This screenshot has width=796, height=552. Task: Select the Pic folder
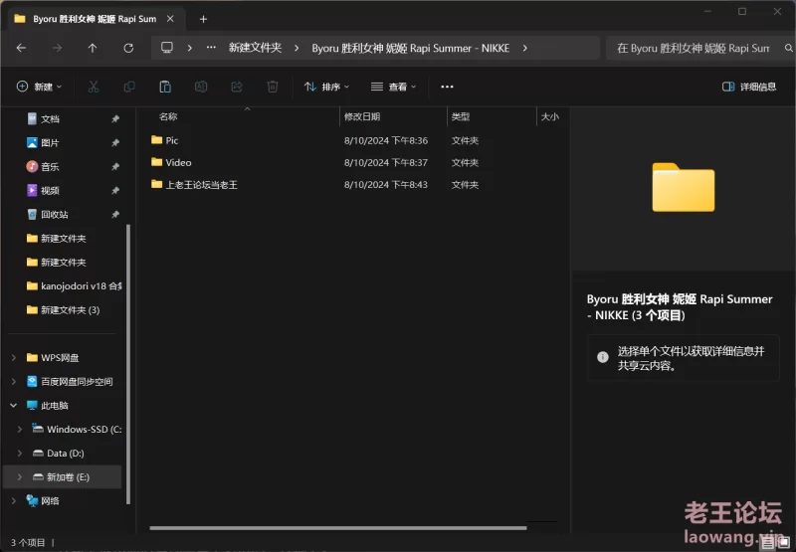coord(165,140)
